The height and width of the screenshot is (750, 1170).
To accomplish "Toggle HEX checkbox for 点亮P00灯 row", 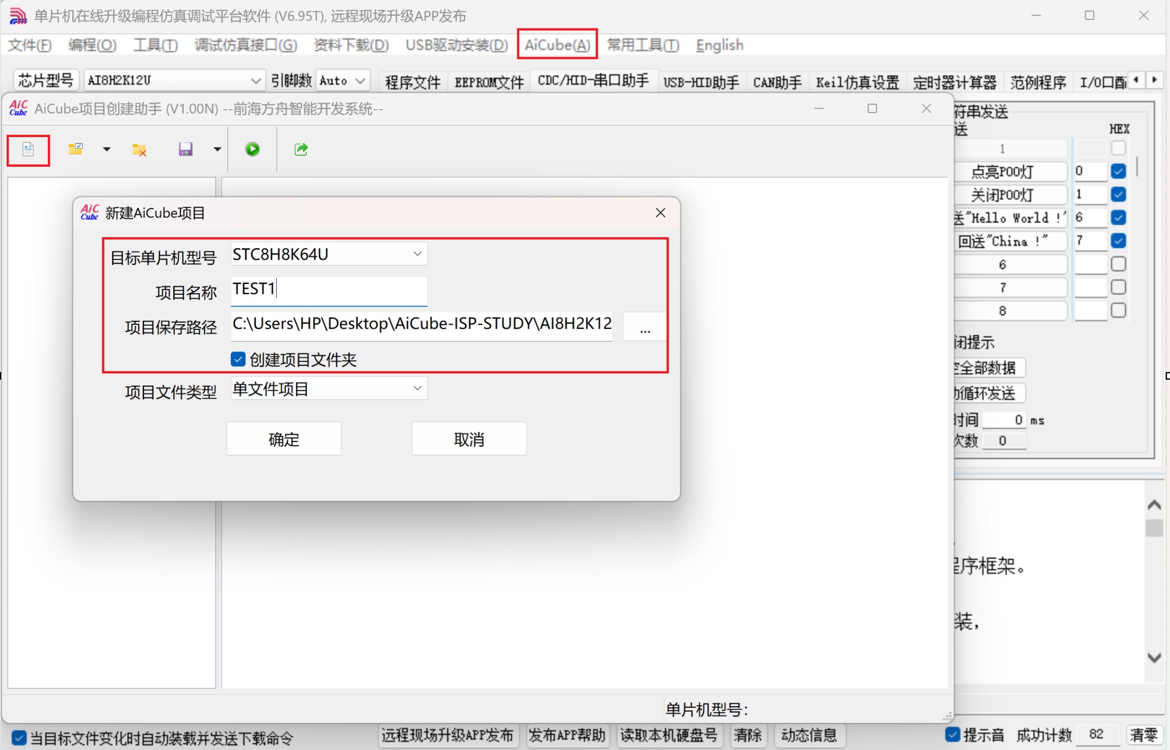I will click(x=1118, y=171).
